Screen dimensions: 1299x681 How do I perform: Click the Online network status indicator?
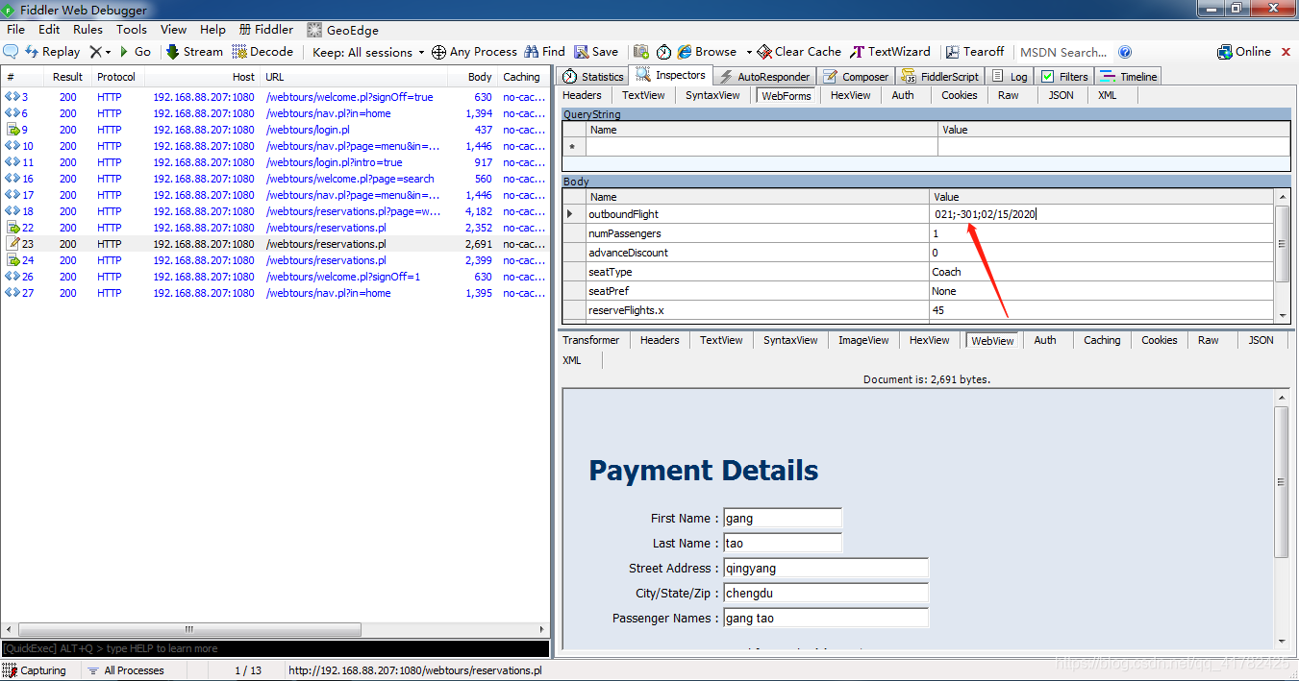(x=1244, y=52)
